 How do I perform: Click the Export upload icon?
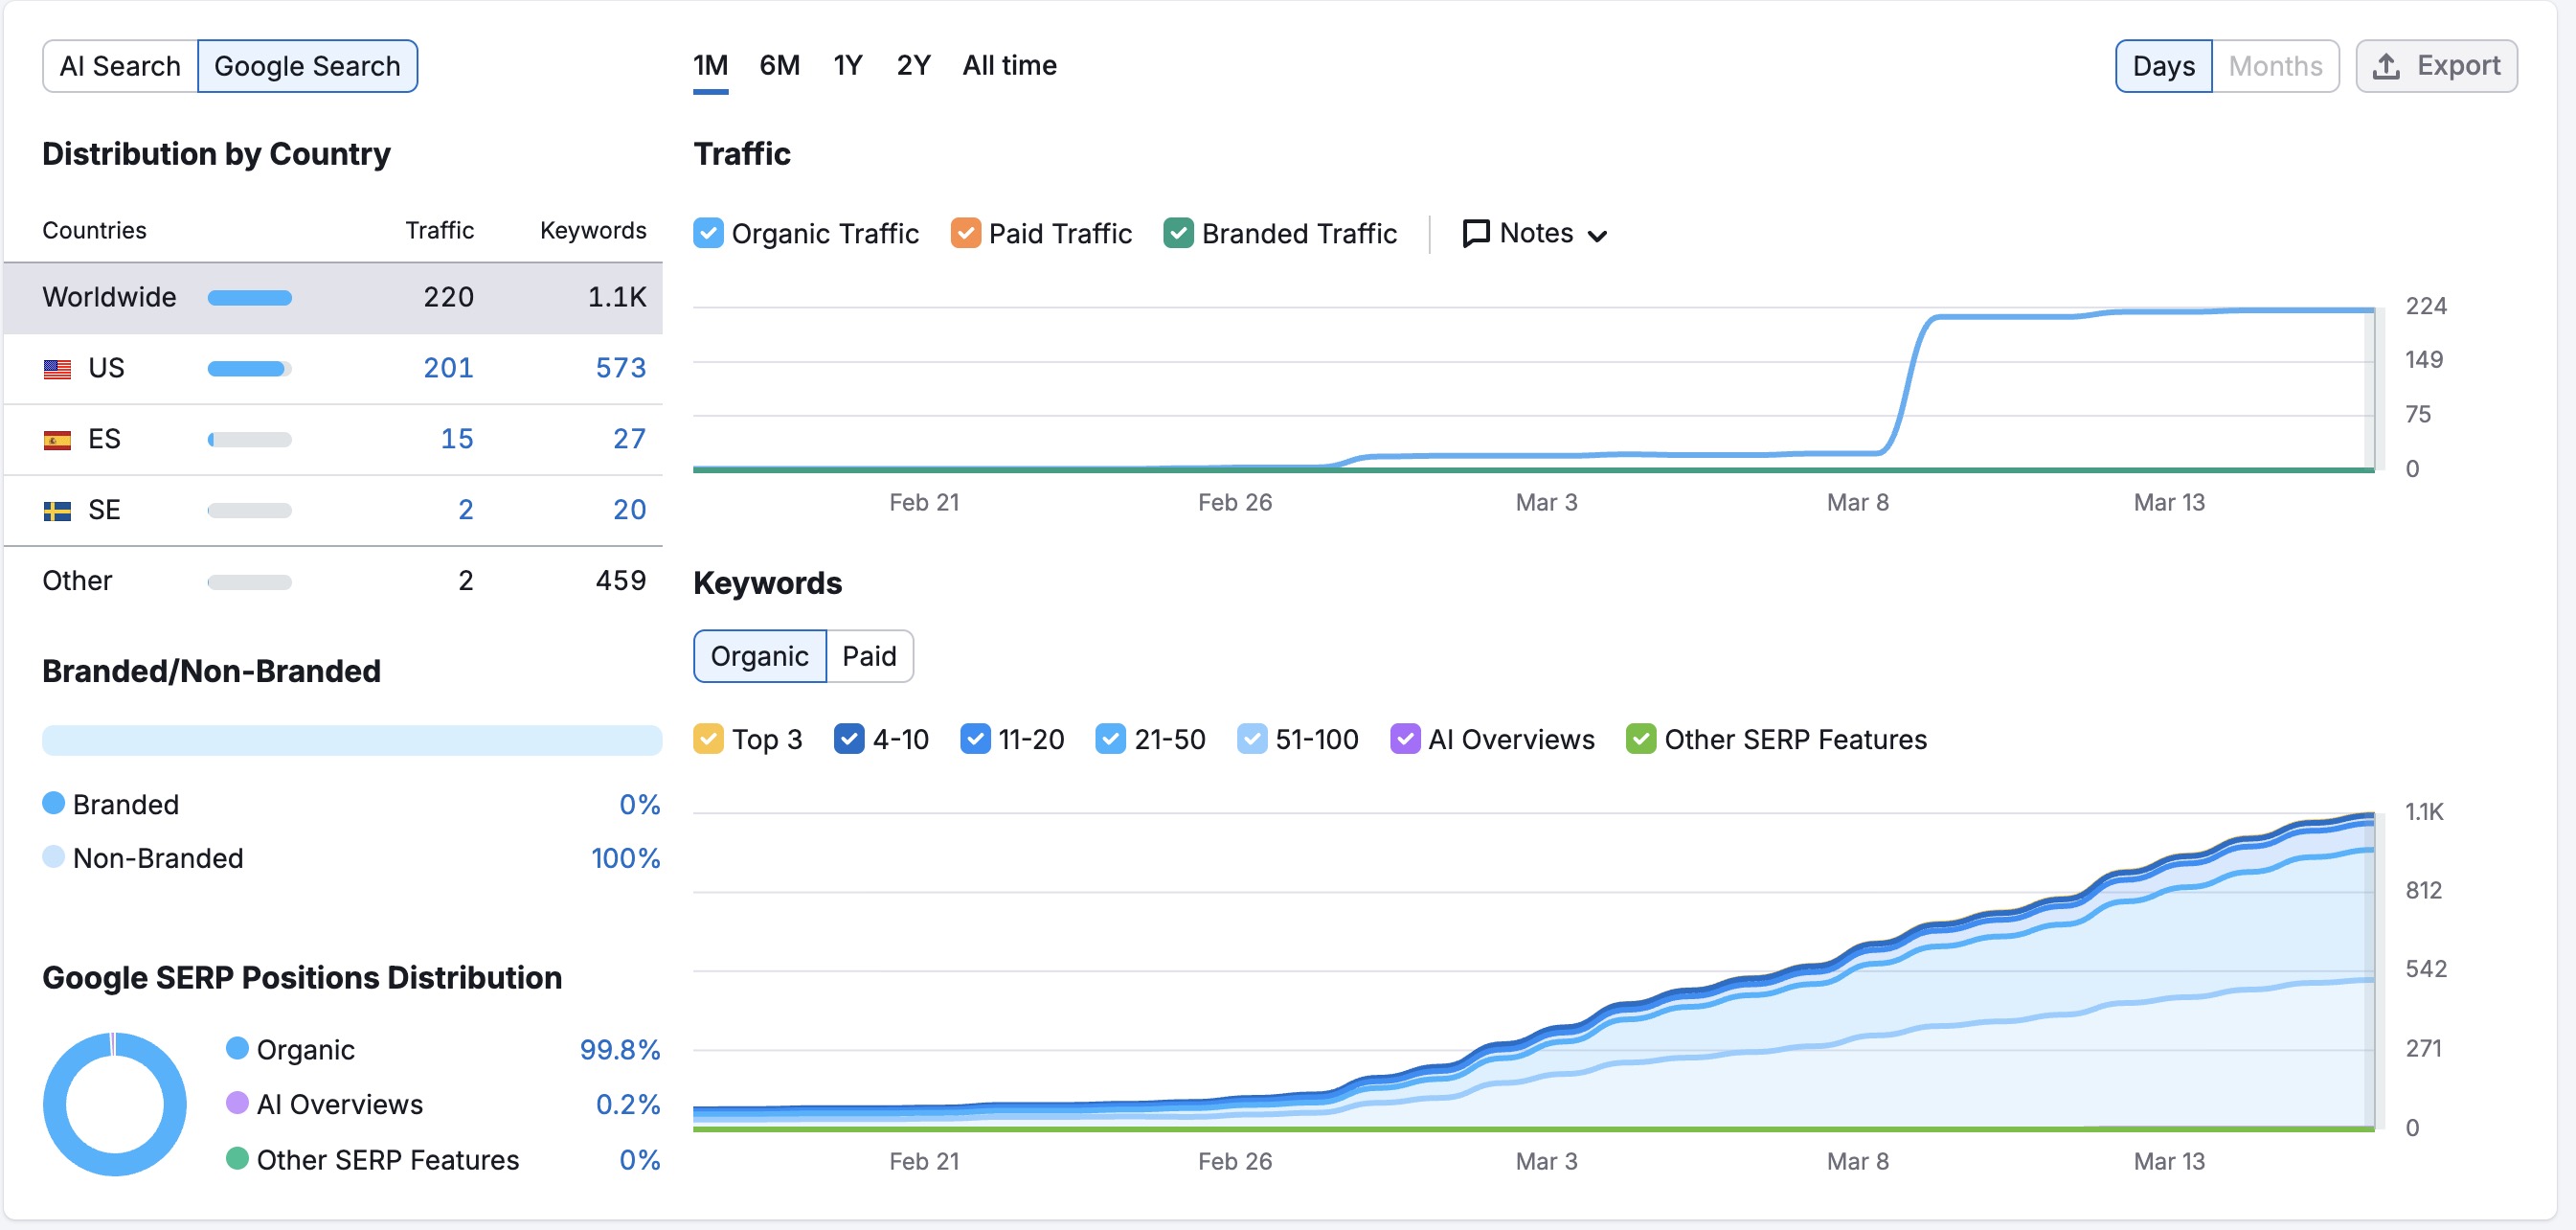point(2386,66)
